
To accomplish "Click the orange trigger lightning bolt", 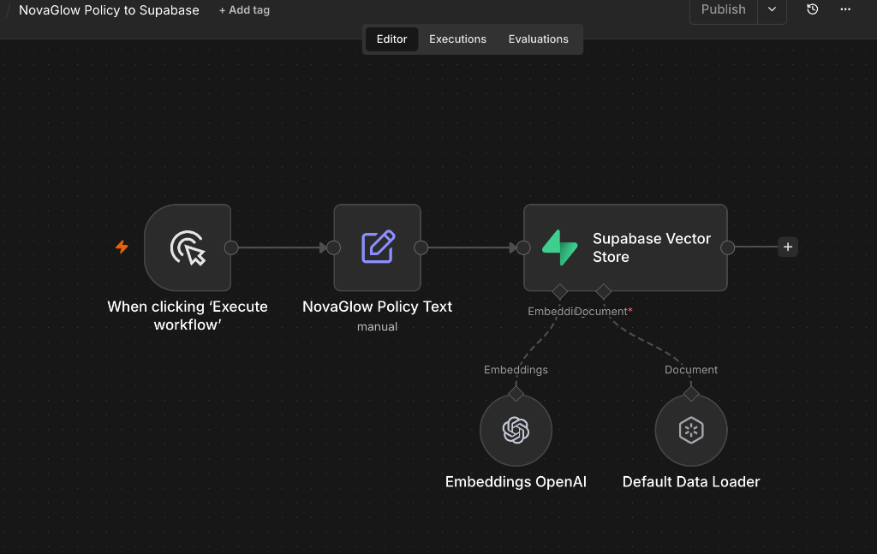I will pos(122,247).
